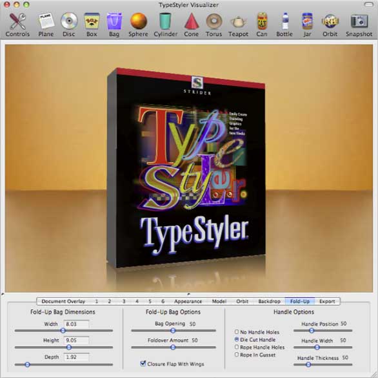Pick the Sphere model icon
The image size is (378, 378).
pos(139,25)
